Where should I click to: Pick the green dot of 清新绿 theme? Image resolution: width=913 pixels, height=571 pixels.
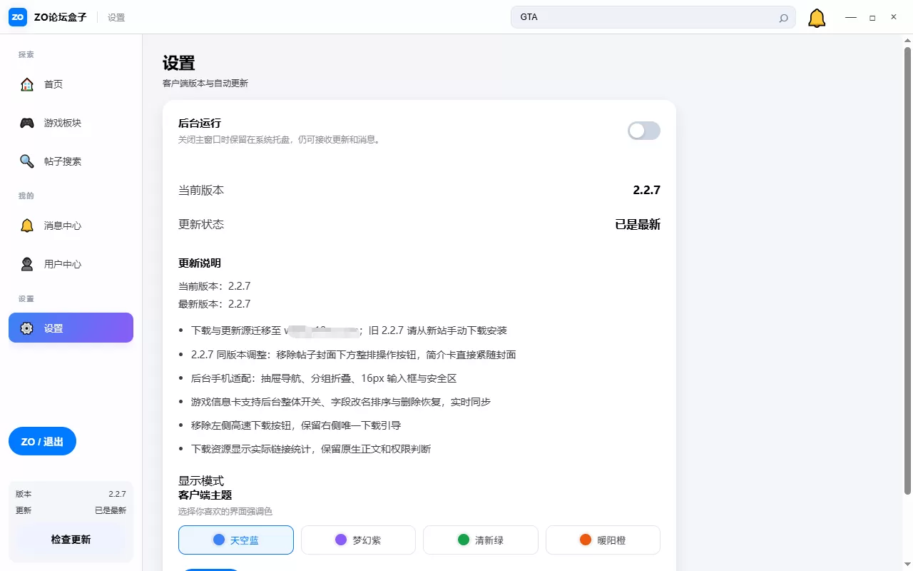pyautogui.click(x=464, y=540)
